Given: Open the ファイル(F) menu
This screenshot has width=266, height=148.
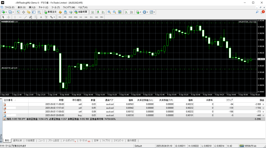Looking at the screenshot, I should click(x=9, y=8).
